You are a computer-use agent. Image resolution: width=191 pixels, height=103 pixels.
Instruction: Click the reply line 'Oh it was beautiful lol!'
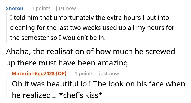click(x=99, y=84)
